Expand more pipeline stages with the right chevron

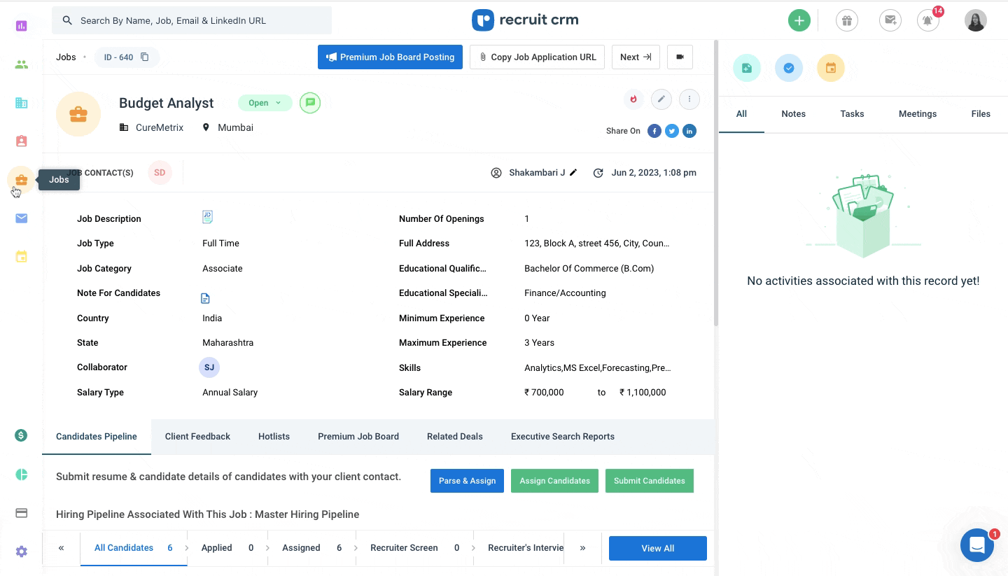pyautogui.click(x=582, y=548)
